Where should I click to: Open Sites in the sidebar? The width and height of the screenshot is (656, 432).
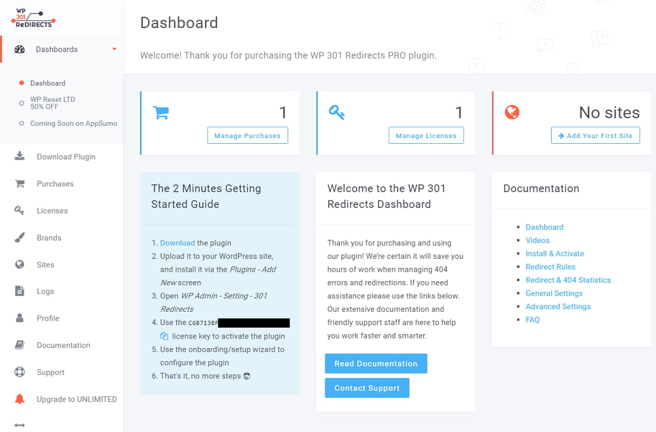coord(46,265)
